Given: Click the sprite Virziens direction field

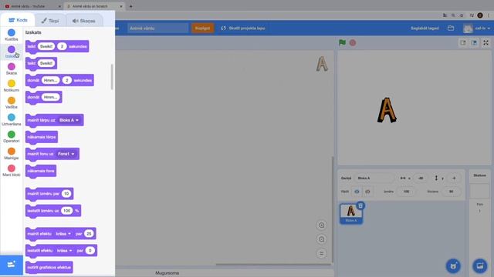Looking at the screenshot, I should coord(451,192).
